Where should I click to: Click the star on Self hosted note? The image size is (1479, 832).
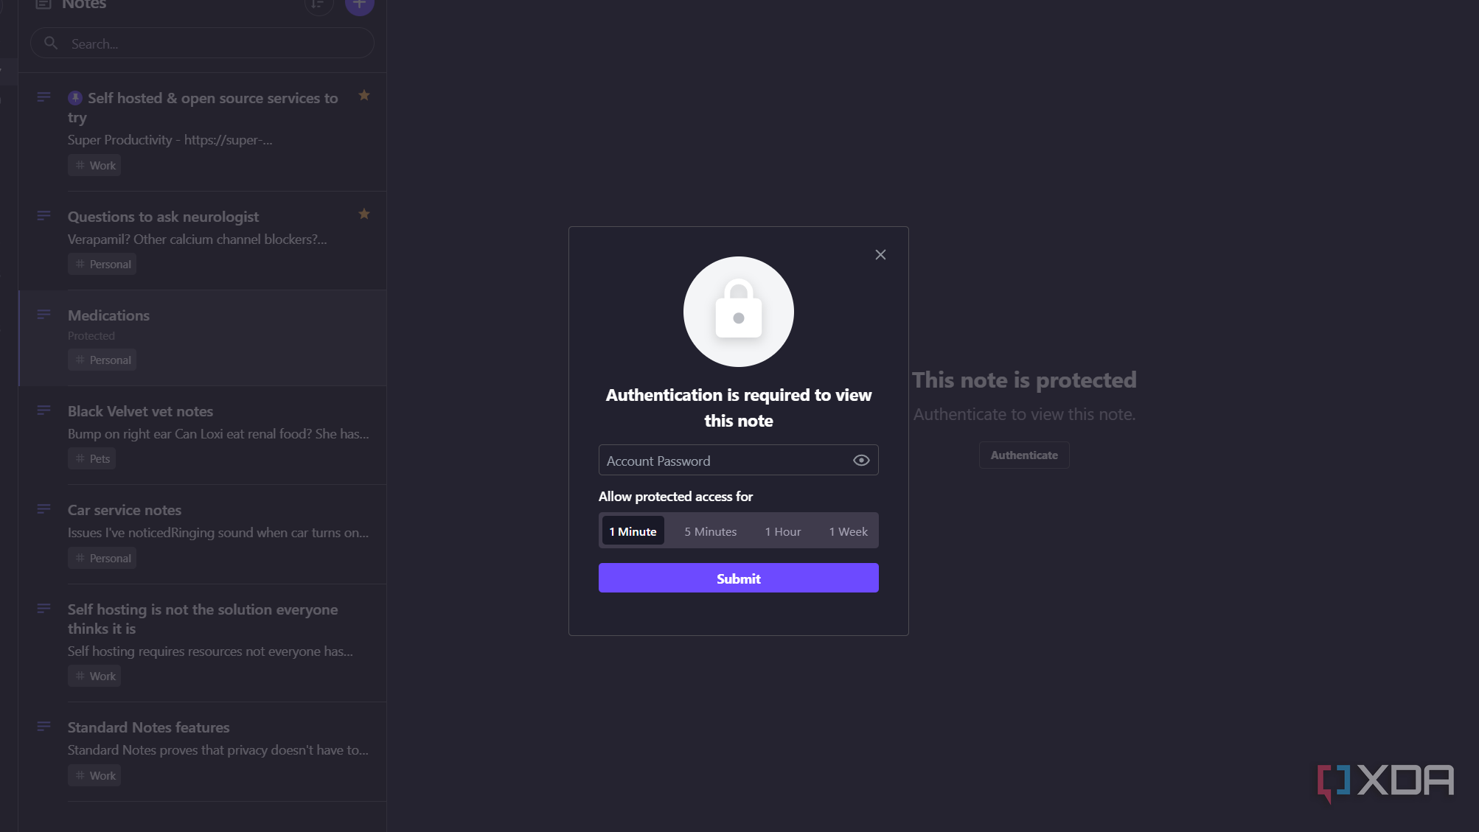363,95
